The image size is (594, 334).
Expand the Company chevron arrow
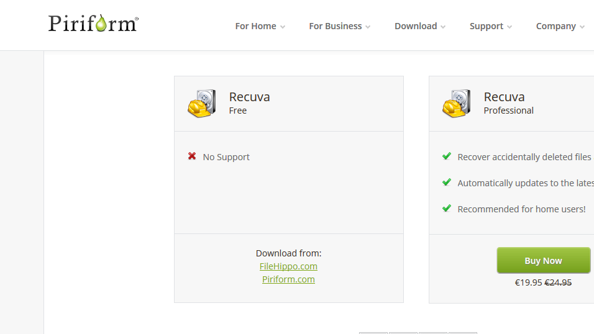point(582,27)
